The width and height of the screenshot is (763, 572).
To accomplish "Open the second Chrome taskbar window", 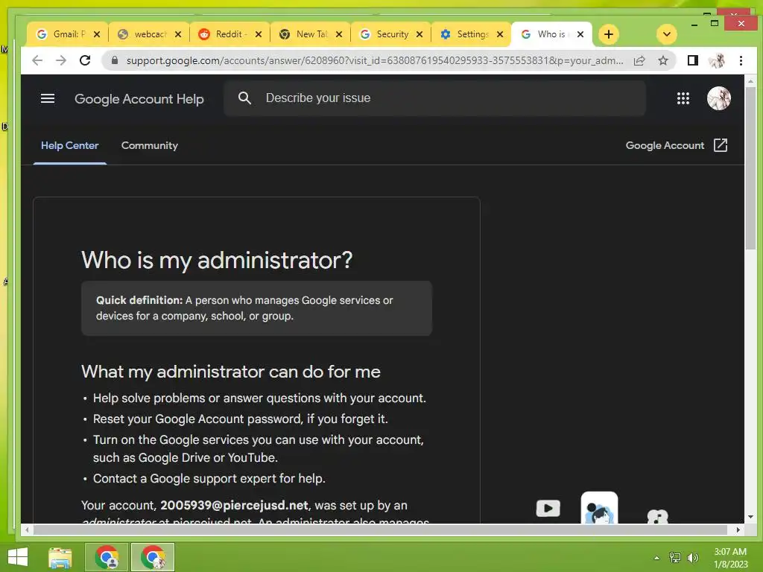I will pyautogui.click(x=152, y=557).
